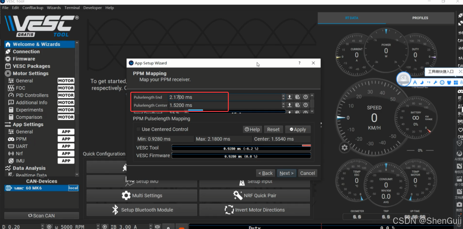463x229 pixels.
Task: Click Back in App Setup Wizard
Action: (265, 173)
